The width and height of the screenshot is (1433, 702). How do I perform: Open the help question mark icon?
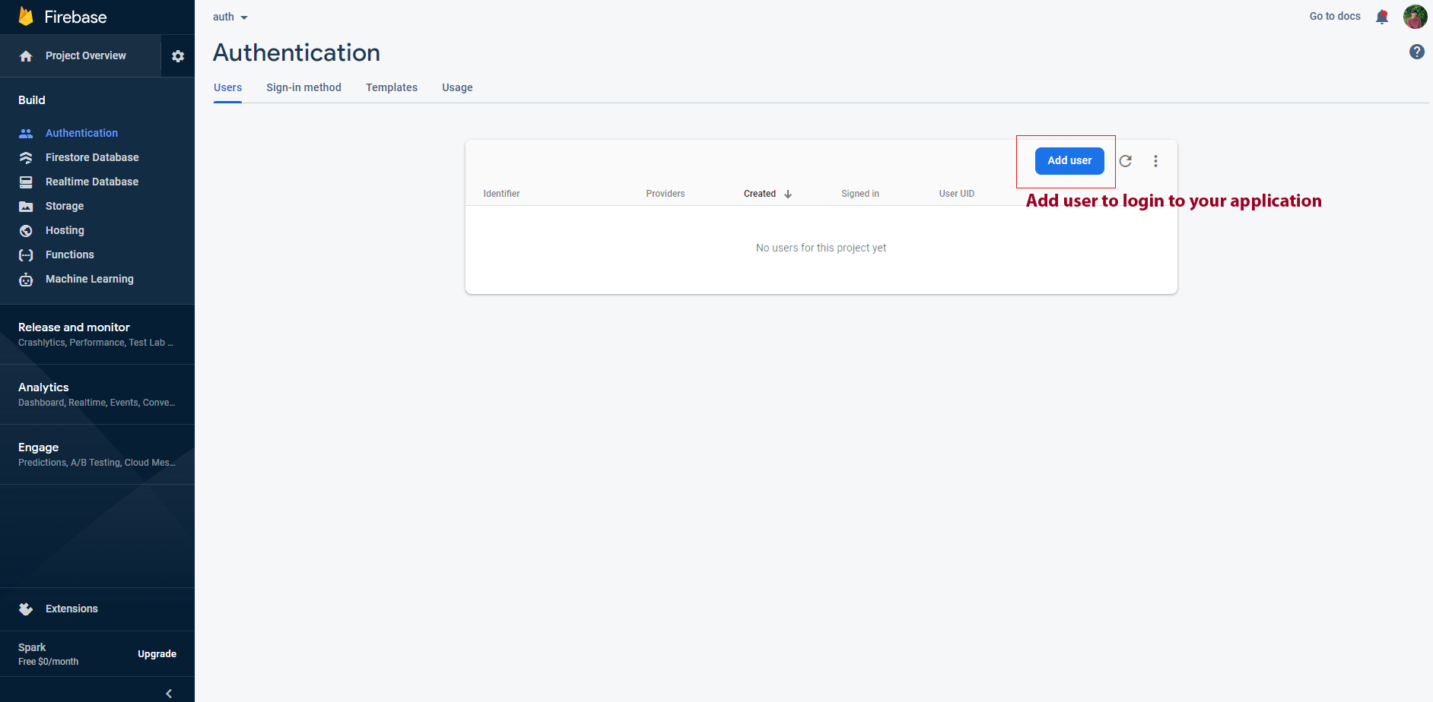pyautogui.click(x=1416, y=52)
